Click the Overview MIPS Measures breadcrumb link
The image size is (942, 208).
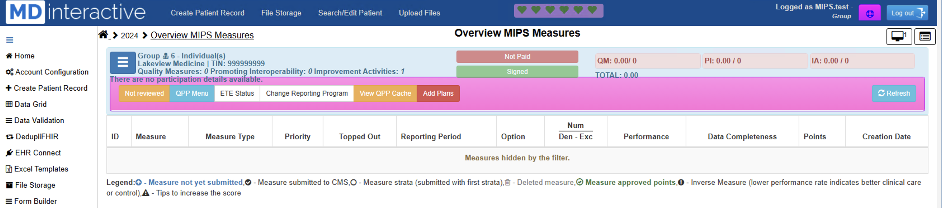click(202, 35)
